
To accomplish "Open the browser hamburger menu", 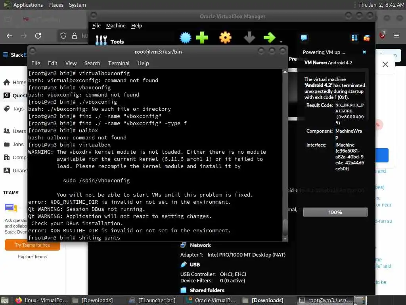I will click(x=396, y=35).
